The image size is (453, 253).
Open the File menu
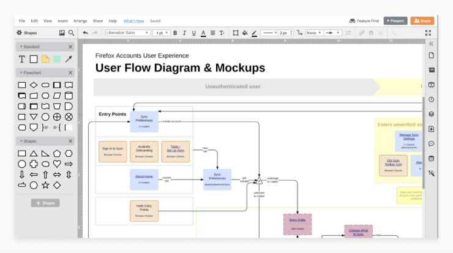click(x=22, y=21)
